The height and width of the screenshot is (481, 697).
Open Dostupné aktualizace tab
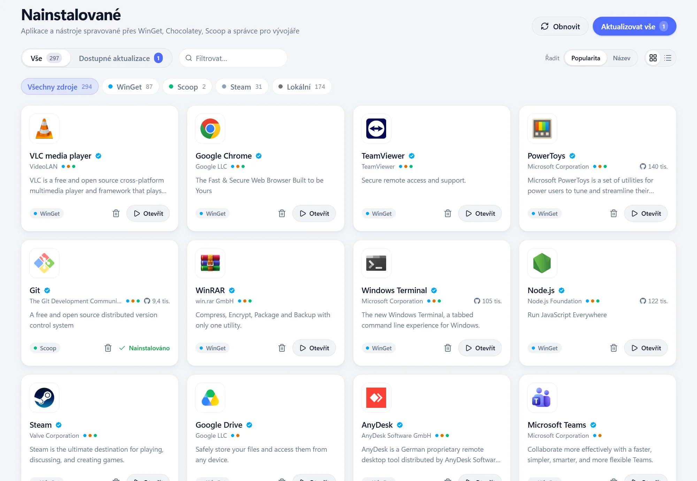(121, 58)
